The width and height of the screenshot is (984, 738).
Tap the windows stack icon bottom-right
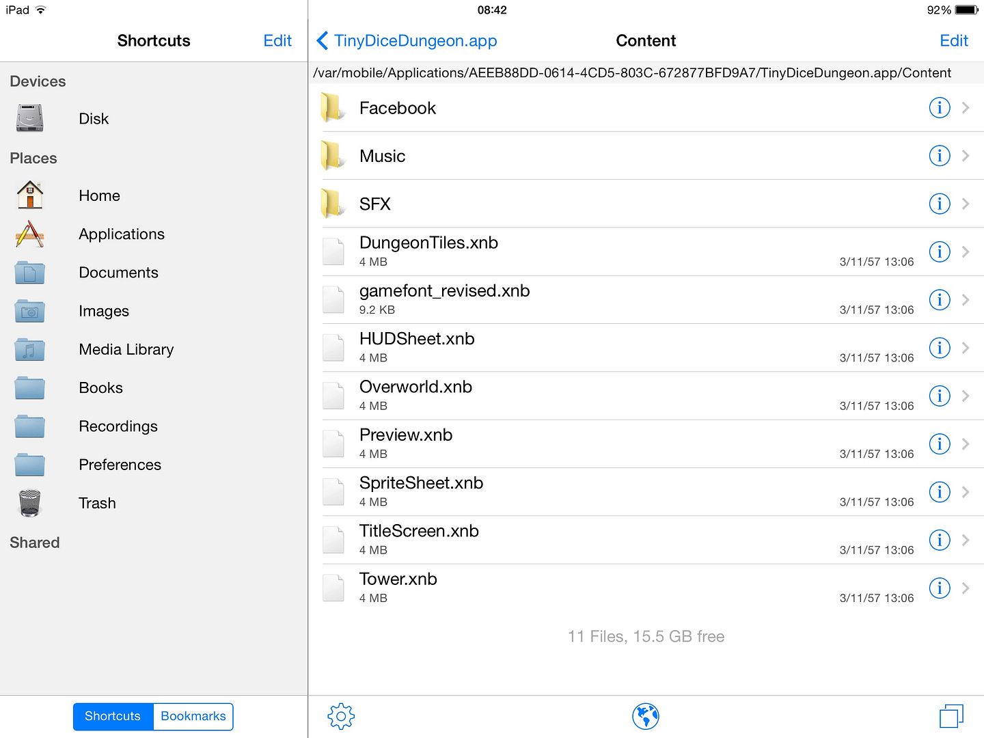951,716
